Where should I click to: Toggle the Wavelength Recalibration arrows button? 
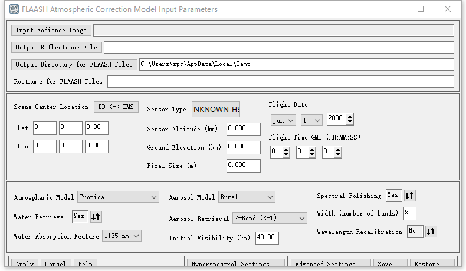coord(431,231)
